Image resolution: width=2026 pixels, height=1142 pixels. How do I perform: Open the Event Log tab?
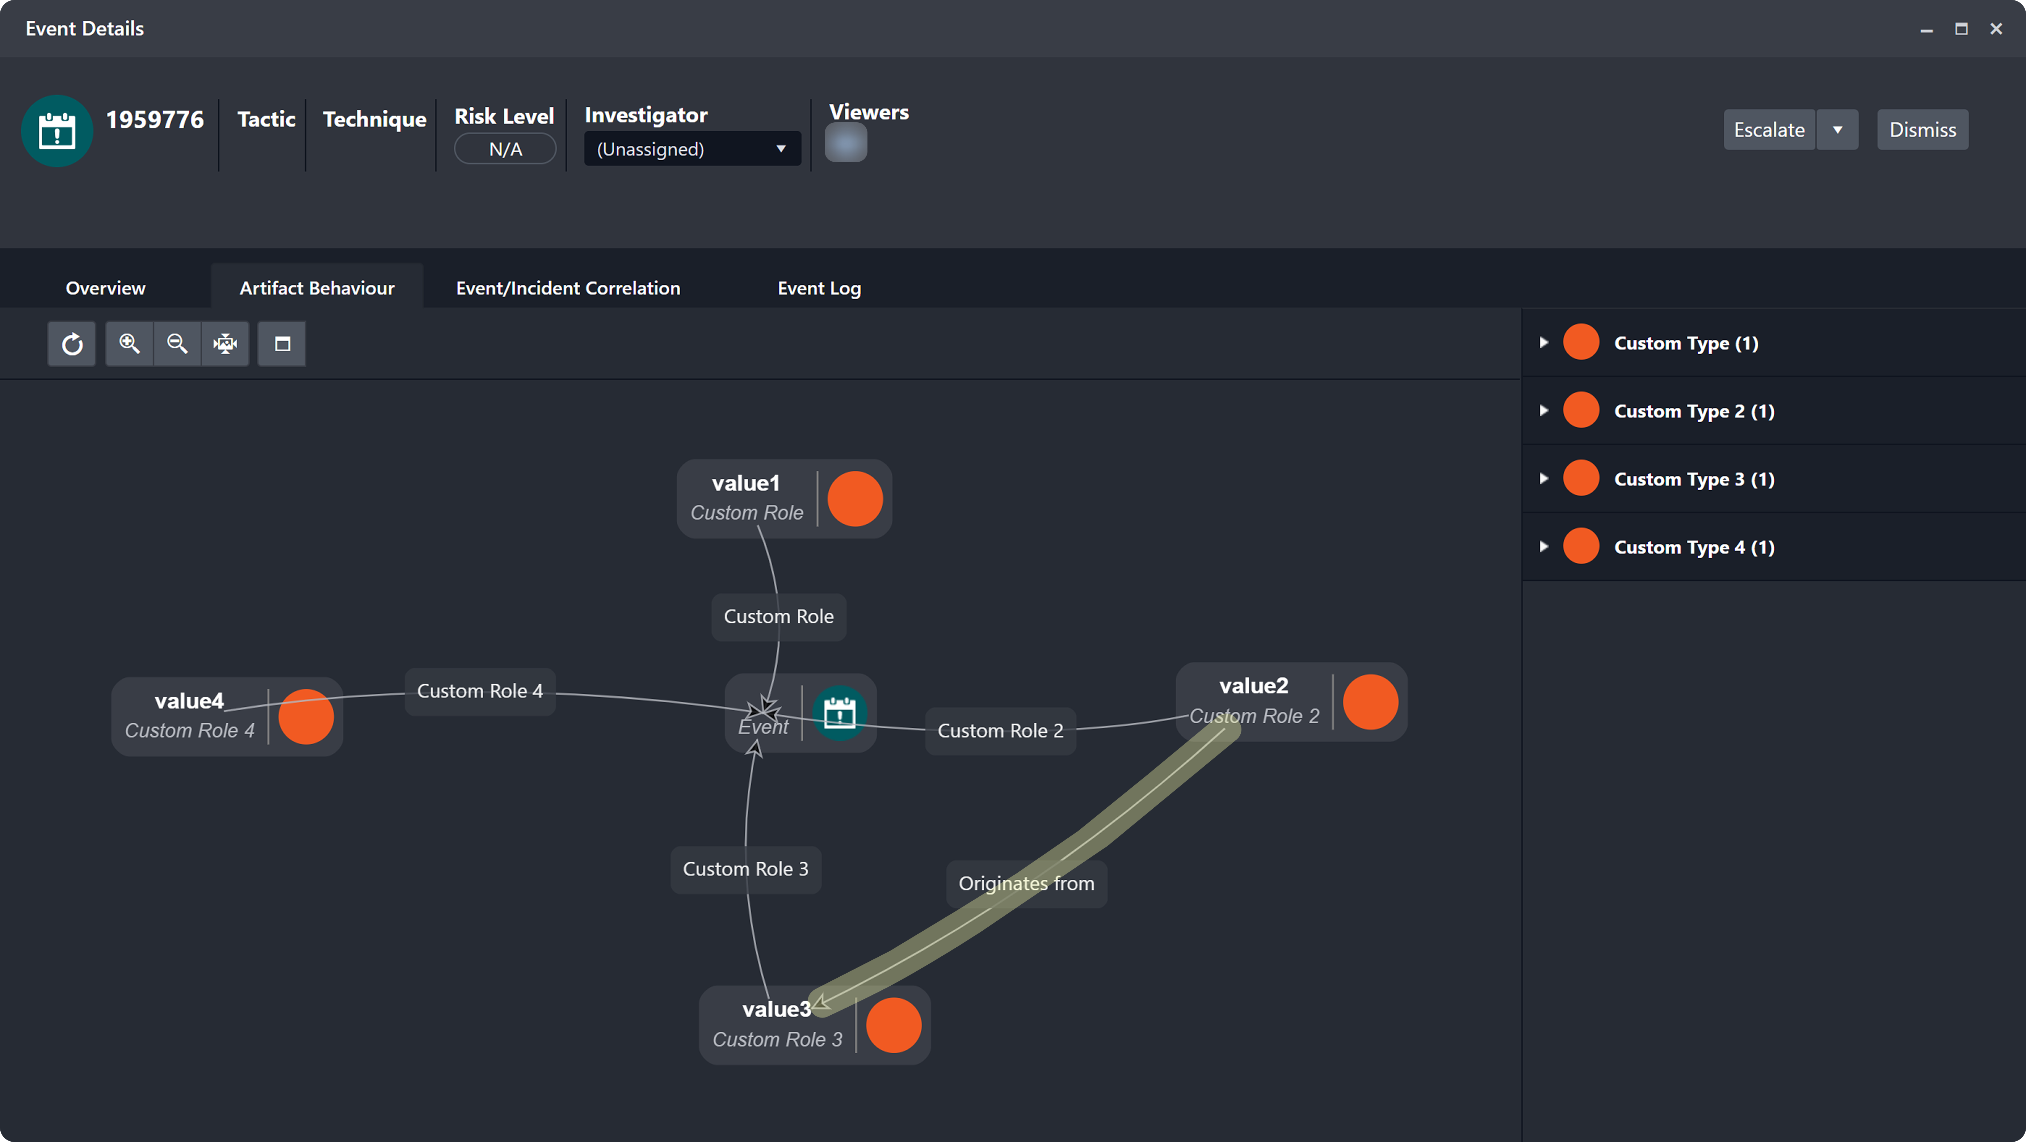[819, 288]
